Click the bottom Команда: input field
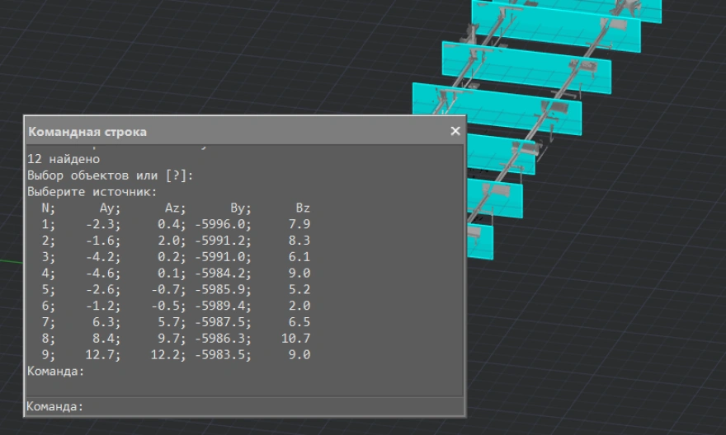726x435 pixels. point(247,407)
